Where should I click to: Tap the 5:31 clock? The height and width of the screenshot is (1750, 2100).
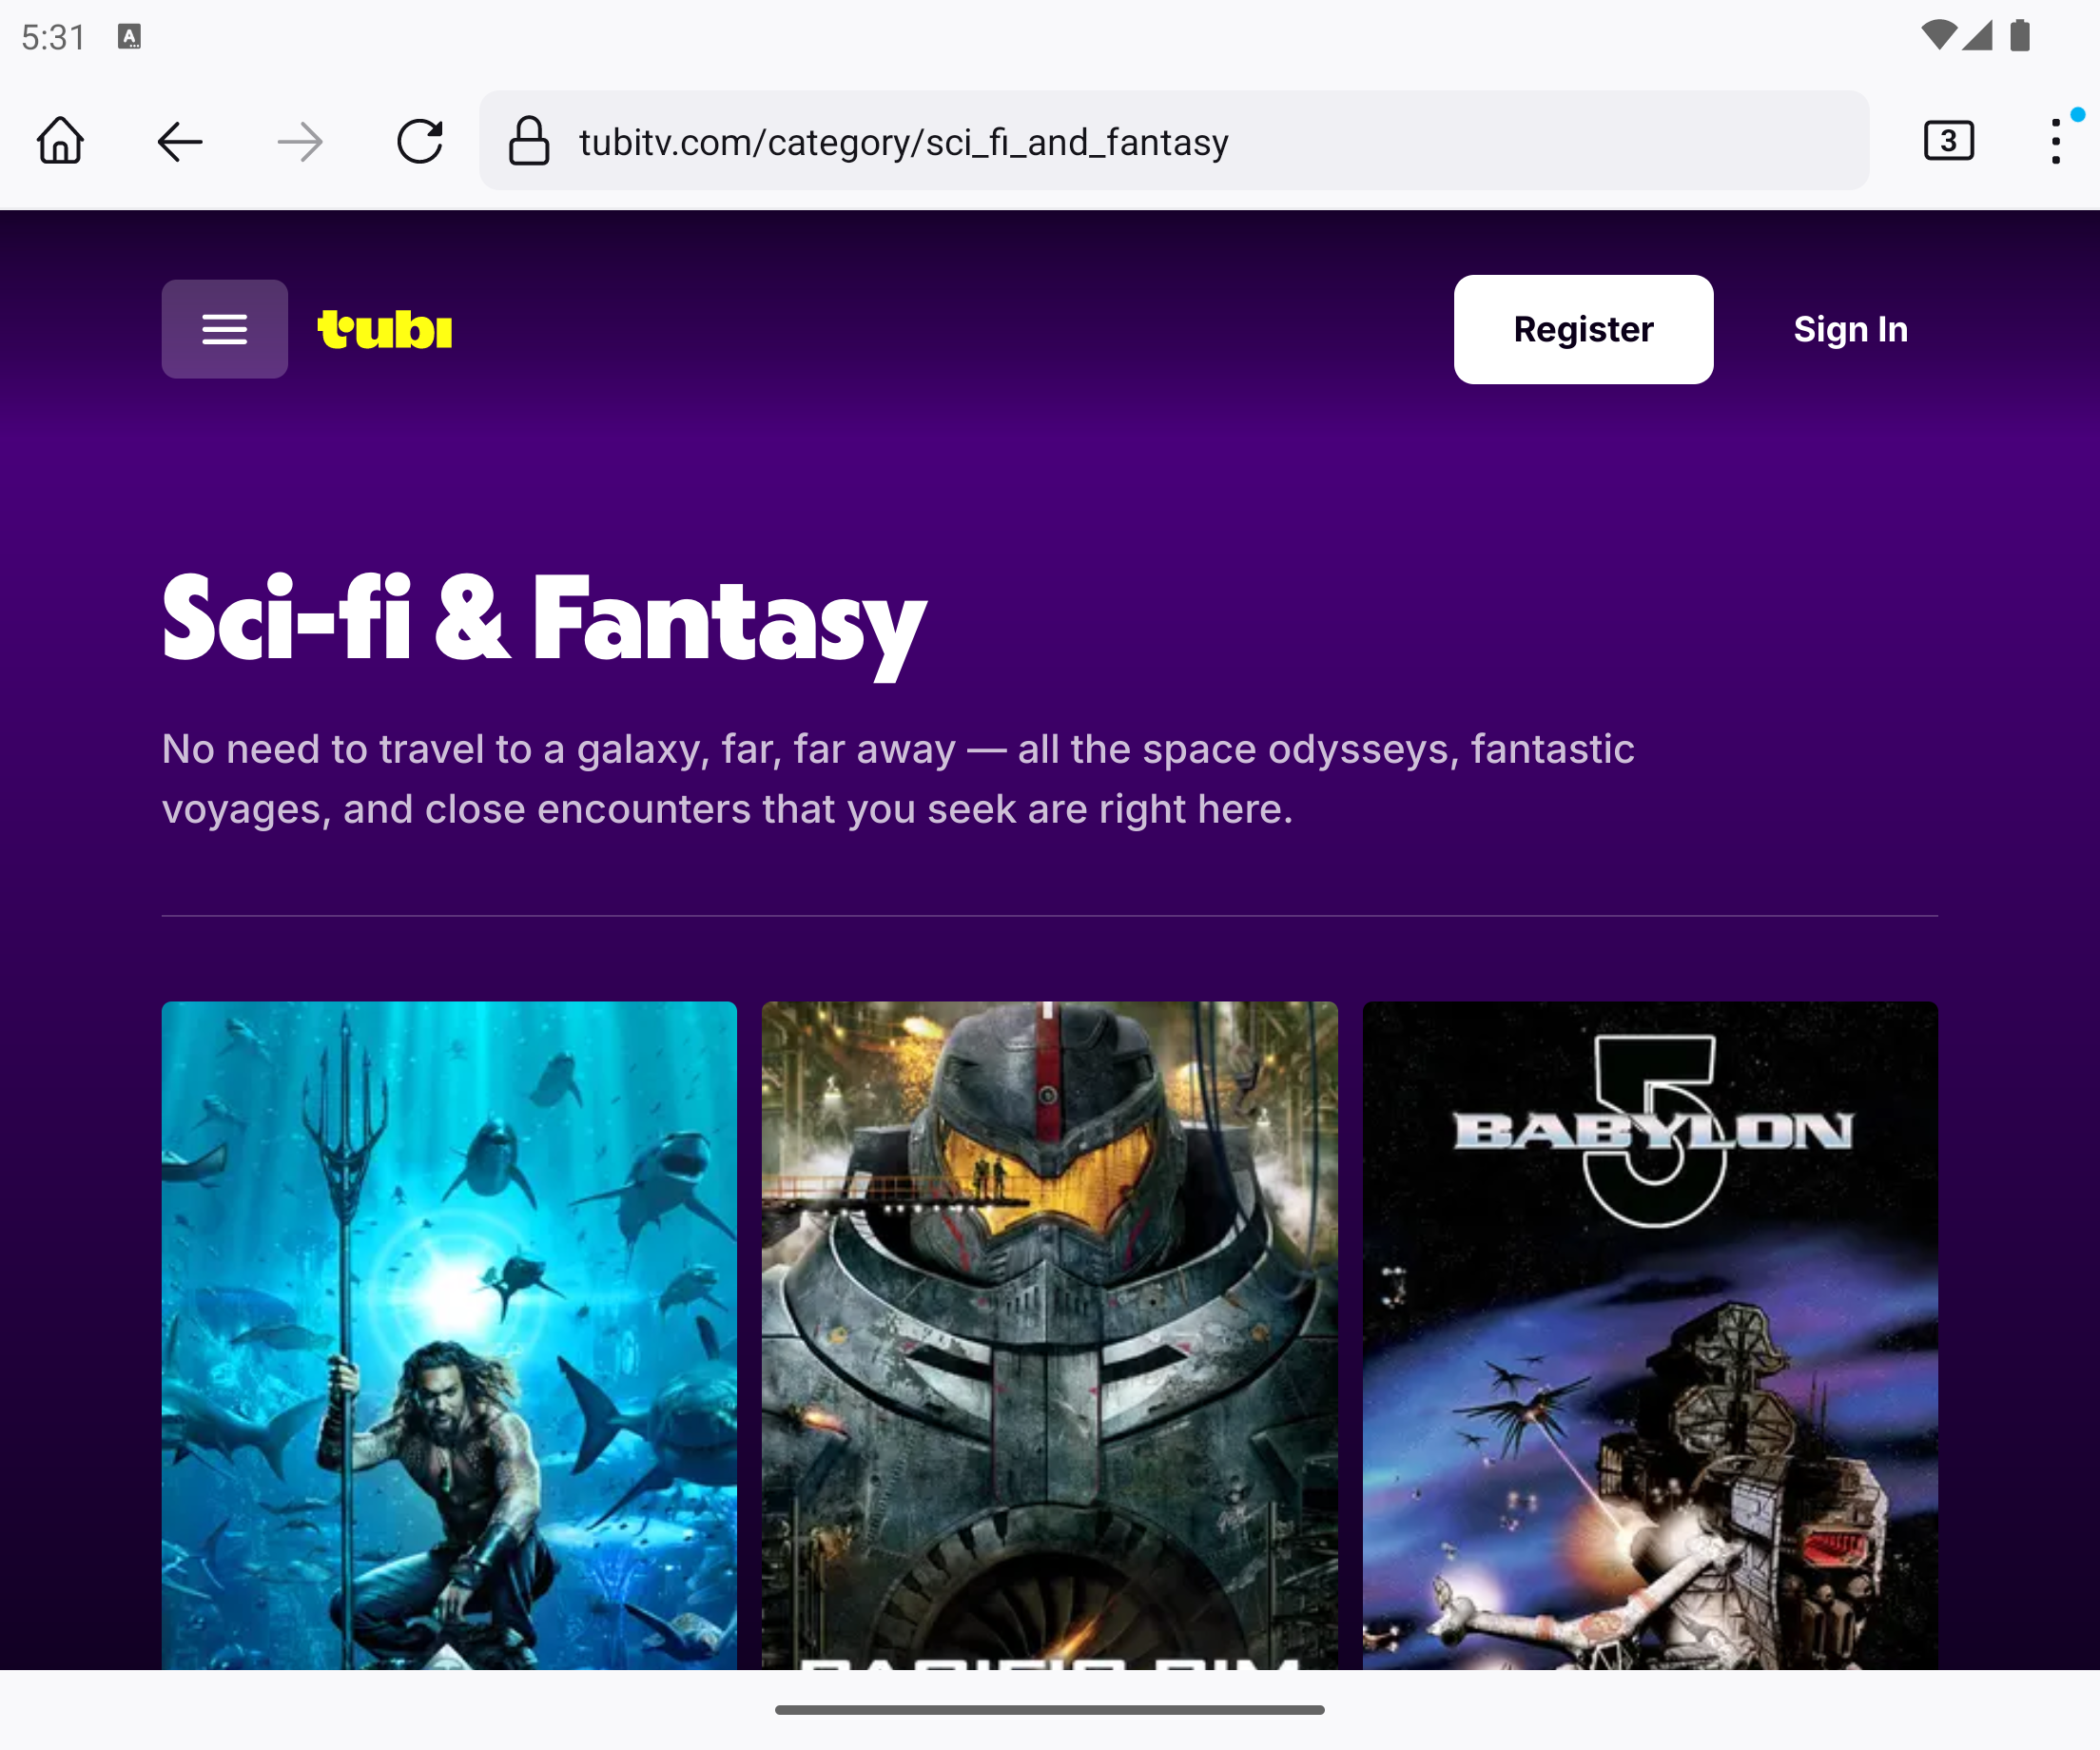point(54,37)
